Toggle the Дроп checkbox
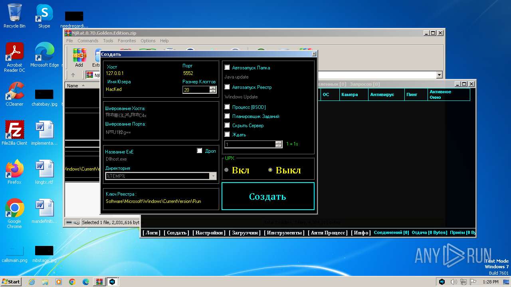Image resolution: width=511 pixels, height=287 pixels. pyautogui.click(x=200, y=151)
